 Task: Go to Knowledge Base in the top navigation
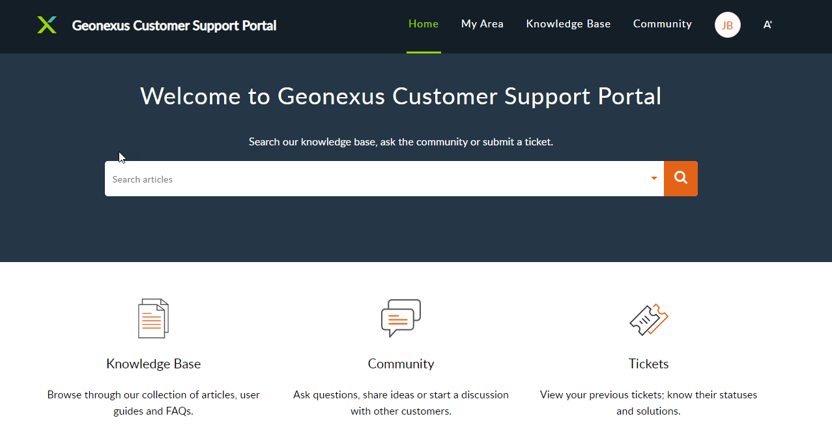pos(568,24)
